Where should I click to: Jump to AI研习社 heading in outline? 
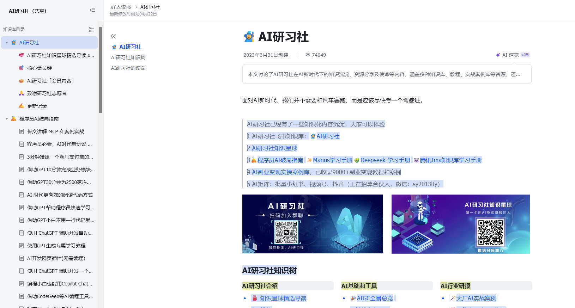[x=130, y=47]
